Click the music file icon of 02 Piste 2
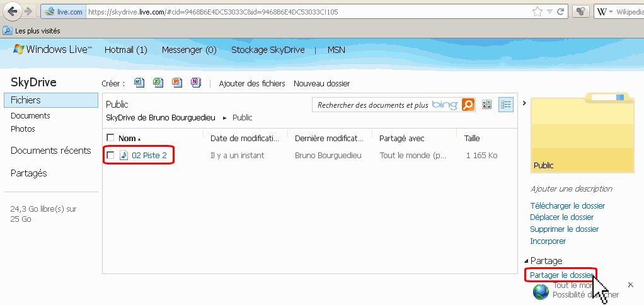Image resolution: width=644 pixels, height=305 pixels. 124,155
